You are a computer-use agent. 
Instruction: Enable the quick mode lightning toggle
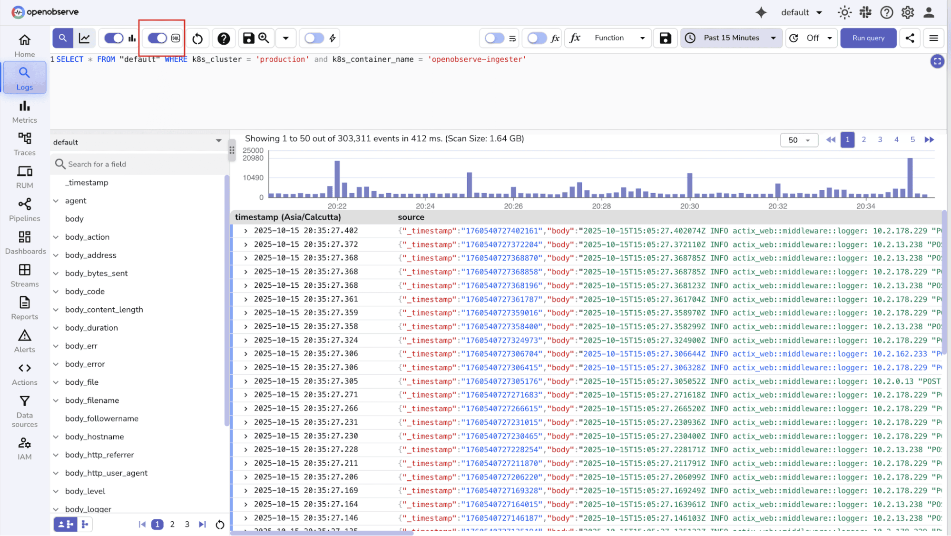[314, 38]
